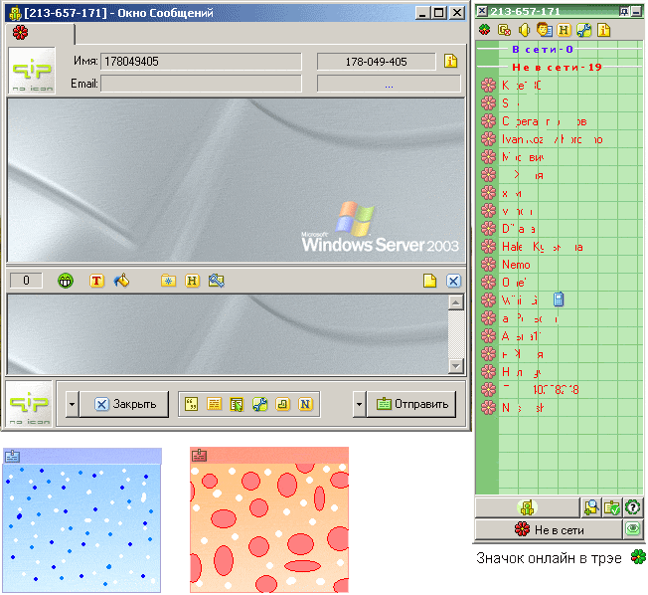Click the music note sound icon in bottom toolbar
Image resolution: width=648 pixels, height=595 pixels.
[x=282, y=404]
